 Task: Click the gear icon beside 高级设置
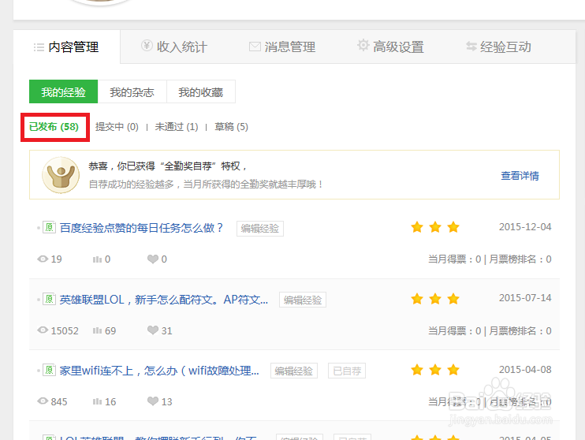click(x=363, y=45)
